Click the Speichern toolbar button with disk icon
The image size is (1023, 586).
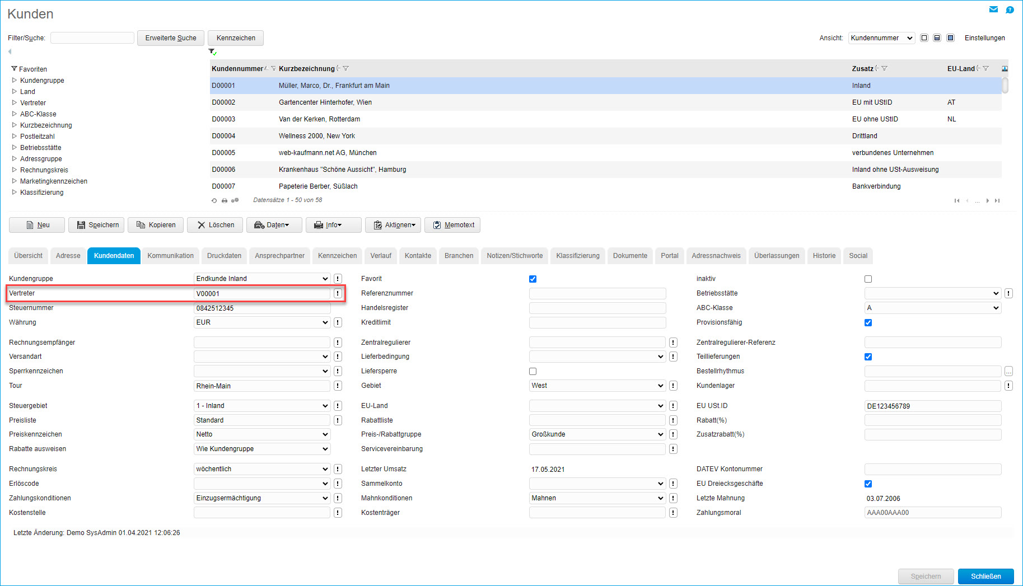[96, 225]
